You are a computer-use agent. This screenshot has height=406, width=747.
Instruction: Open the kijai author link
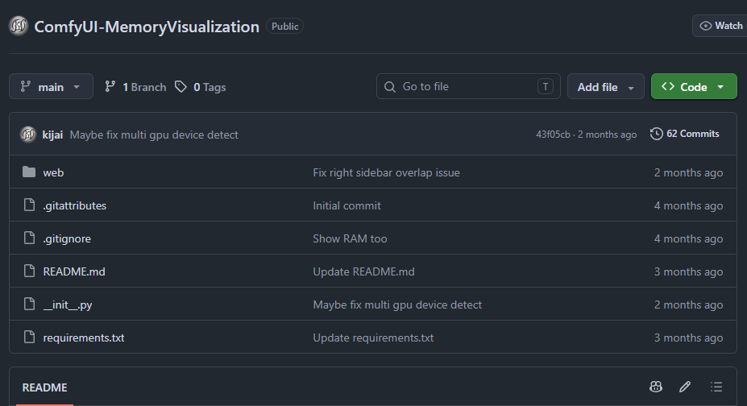[x=52, y=135]
